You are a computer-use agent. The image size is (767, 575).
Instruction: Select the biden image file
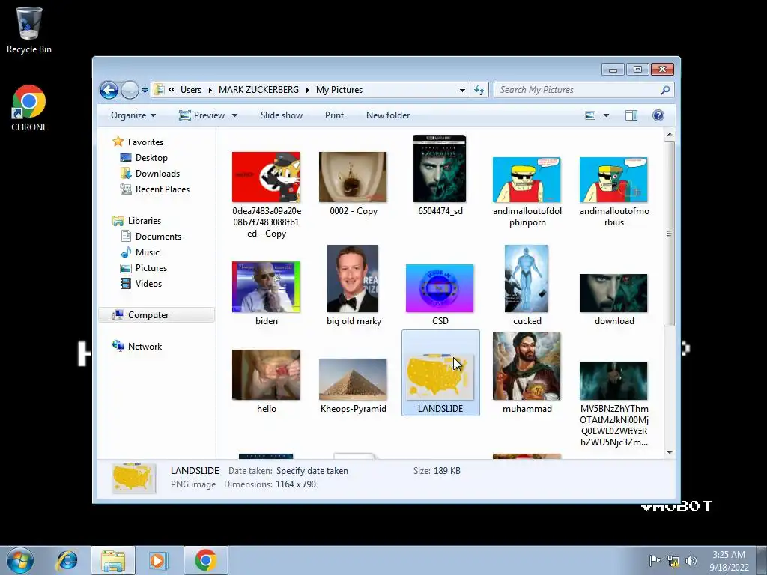pyautogui.click(x=266, y=287)
